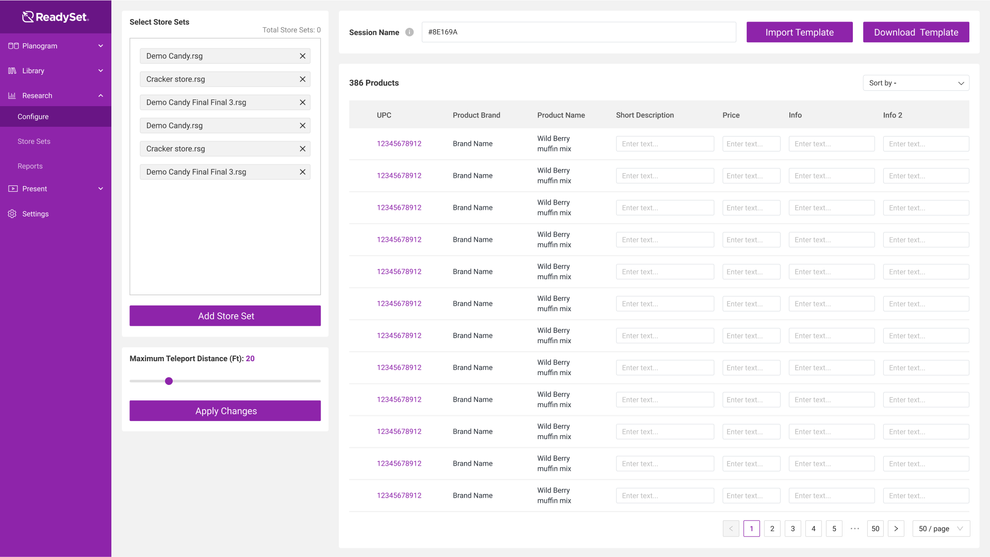Click Import Template button
Viewport: 990px width, 557px height.
click(799, 32)
